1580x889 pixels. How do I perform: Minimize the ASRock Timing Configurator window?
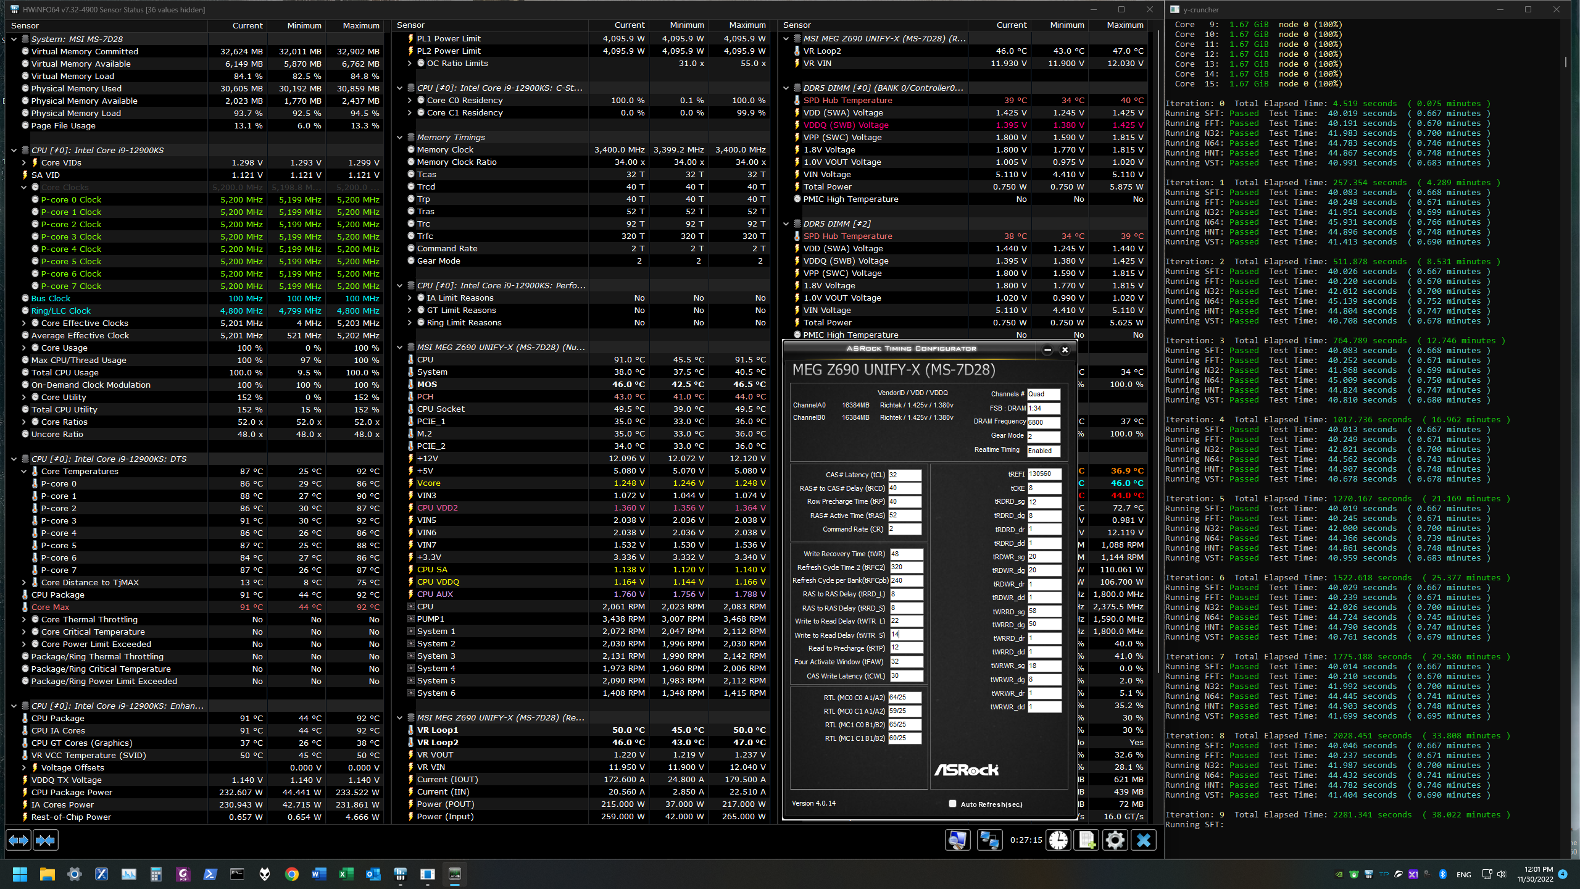click(1047, 350)
